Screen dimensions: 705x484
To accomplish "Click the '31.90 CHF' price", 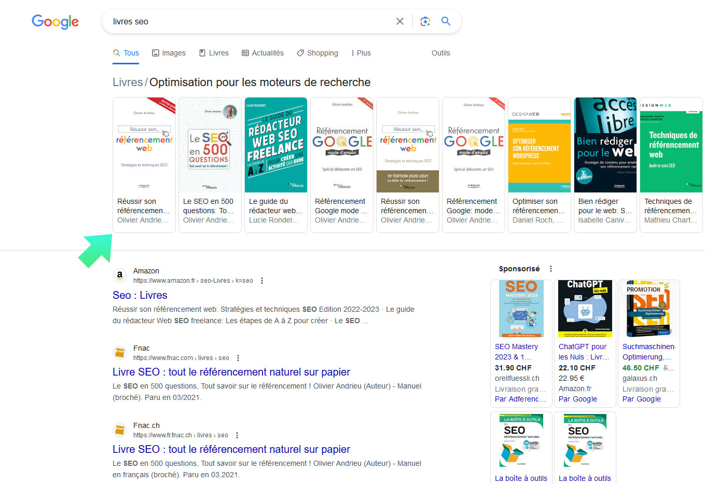I will [513, 368].
